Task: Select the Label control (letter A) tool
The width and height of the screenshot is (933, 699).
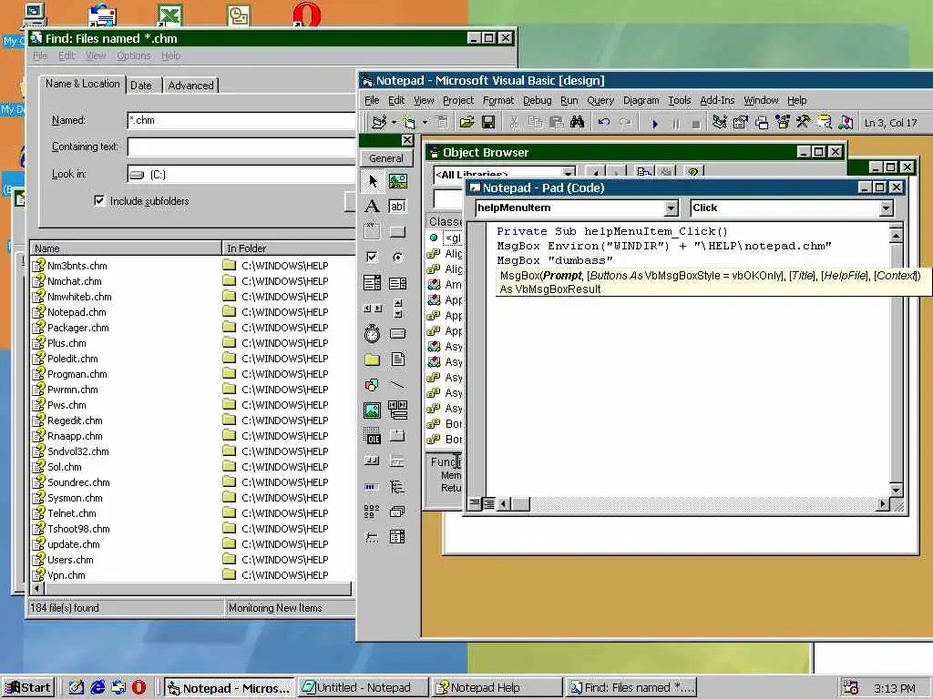Action: (x=372, y=207)
